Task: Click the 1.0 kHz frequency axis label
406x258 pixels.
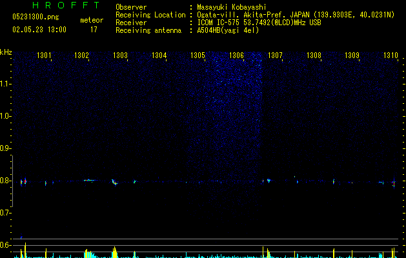Action: point(5,116)
